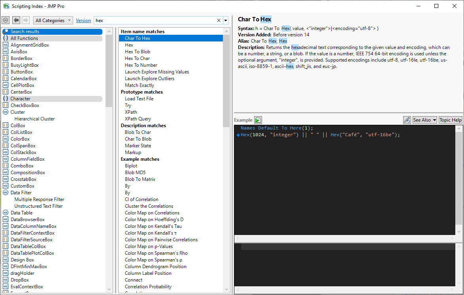
Task: Click the Data Filter category icon
Action: (x=6, y=193)
